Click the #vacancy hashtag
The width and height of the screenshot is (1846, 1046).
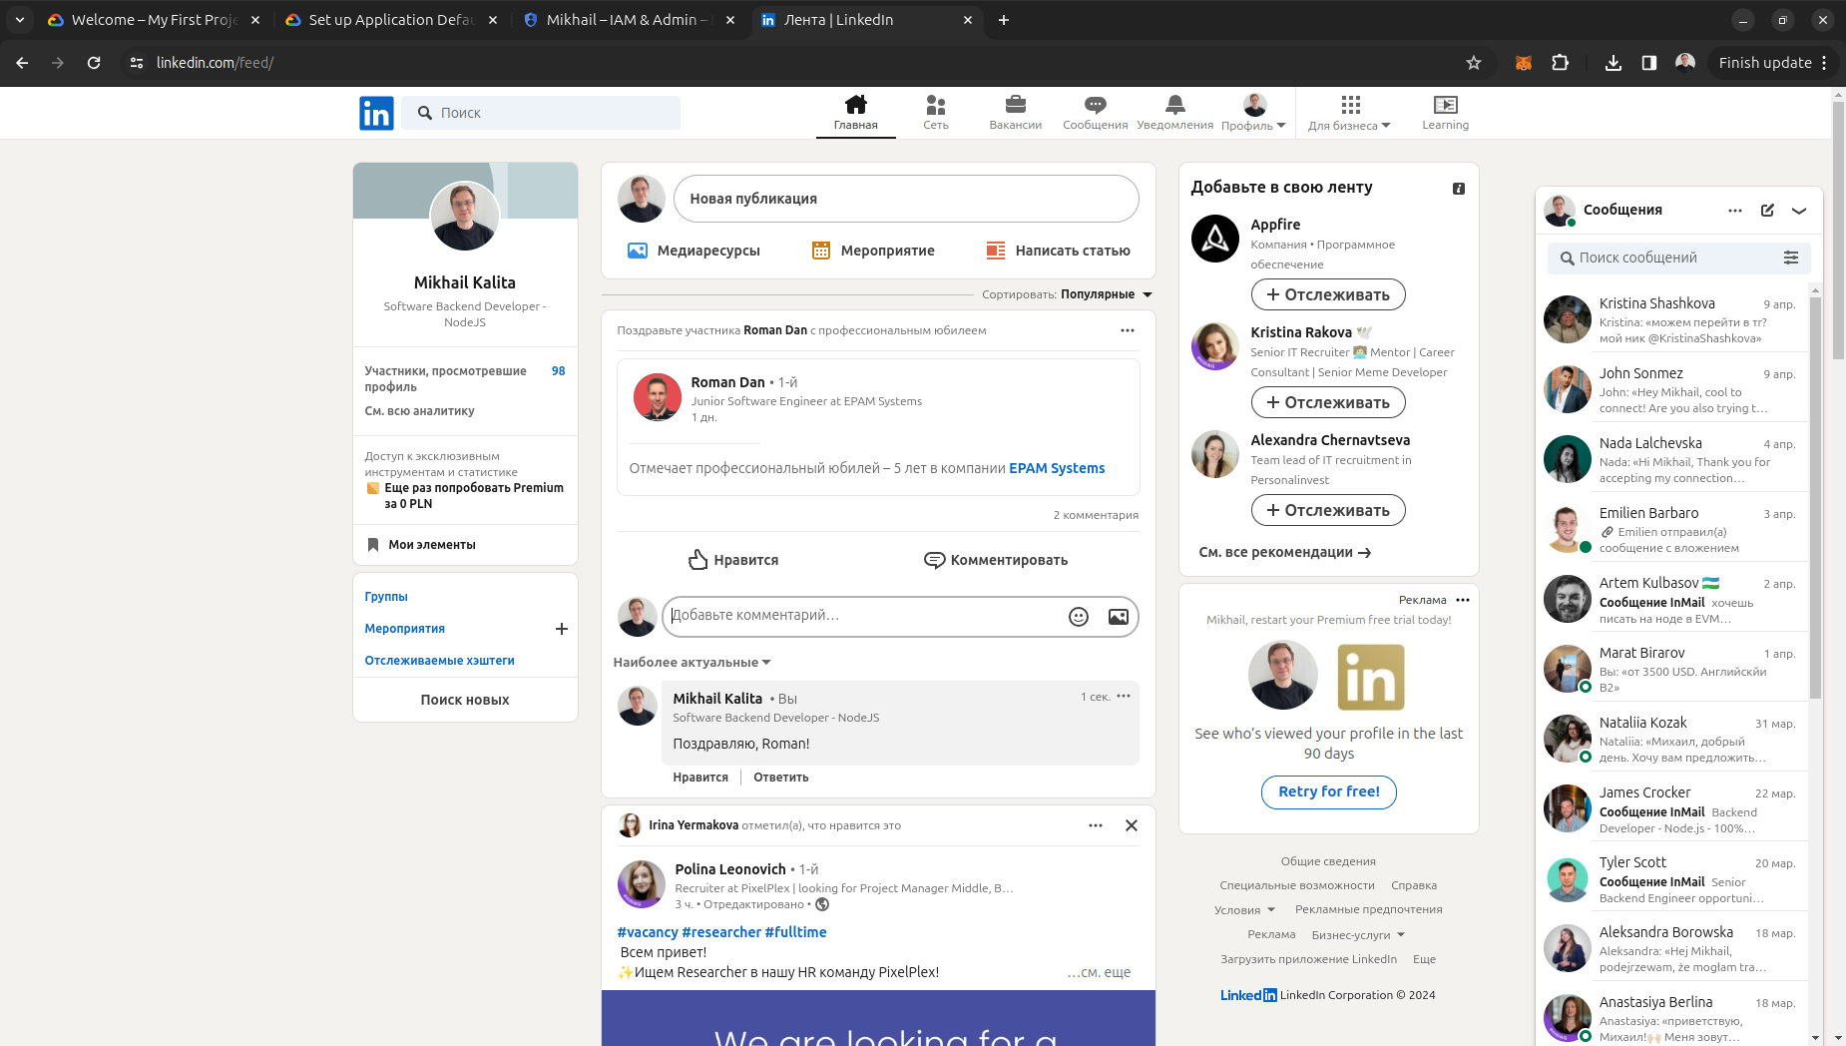648,932
